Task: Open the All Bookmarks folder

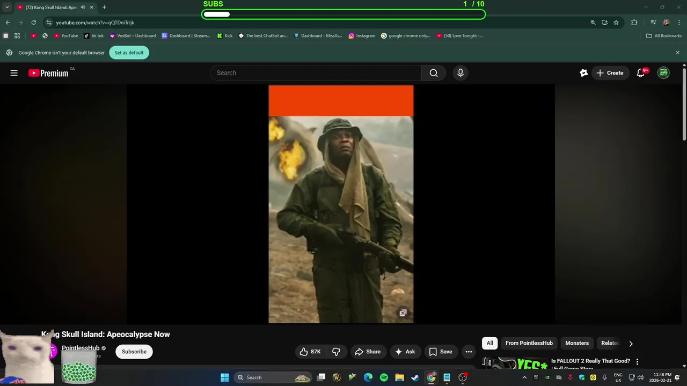Action: pyautogui.click(x=664, y=36)
